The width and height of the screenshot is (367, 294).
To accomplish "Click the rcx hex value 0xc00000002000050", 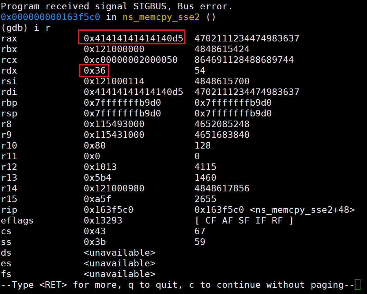I will [x=131, y=59].
